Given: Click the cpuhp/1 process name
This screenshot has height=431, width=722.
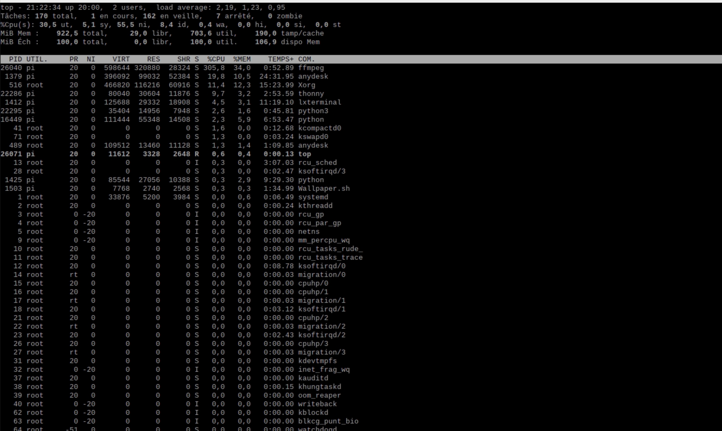Looking at the screenshot, I should 313,292.
